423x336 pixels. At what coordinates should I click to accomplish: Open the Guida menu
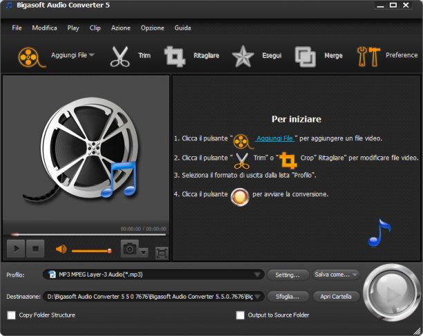182,28
